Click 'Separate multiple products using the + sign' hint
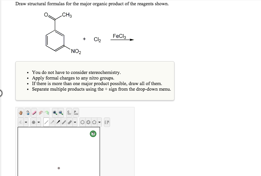Viewport: 261px width, 176px height. click(x=101, y=89)
